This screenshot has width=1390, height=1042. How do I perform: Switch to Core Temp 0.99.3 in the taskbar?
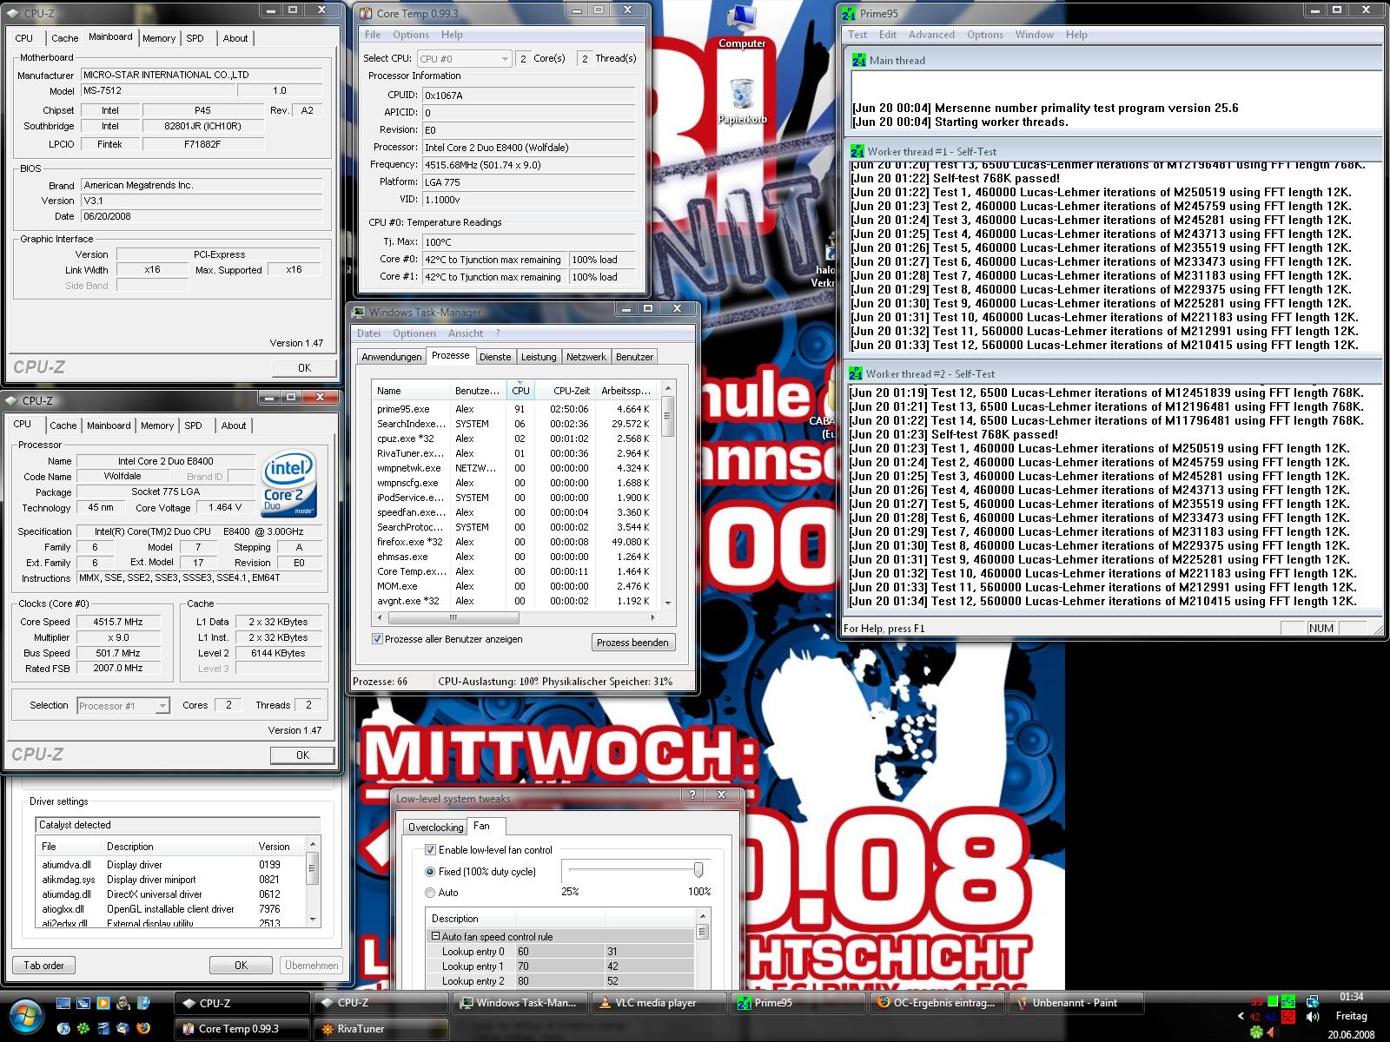242,1029
